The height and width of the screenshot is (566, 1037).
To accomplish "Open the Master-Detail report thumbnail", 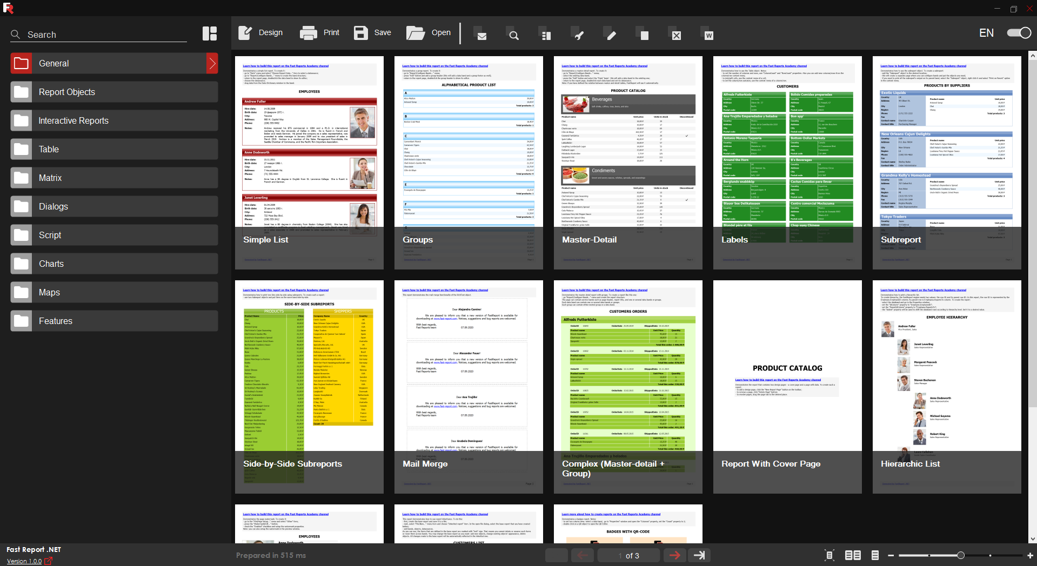I will tap(628, 163).
